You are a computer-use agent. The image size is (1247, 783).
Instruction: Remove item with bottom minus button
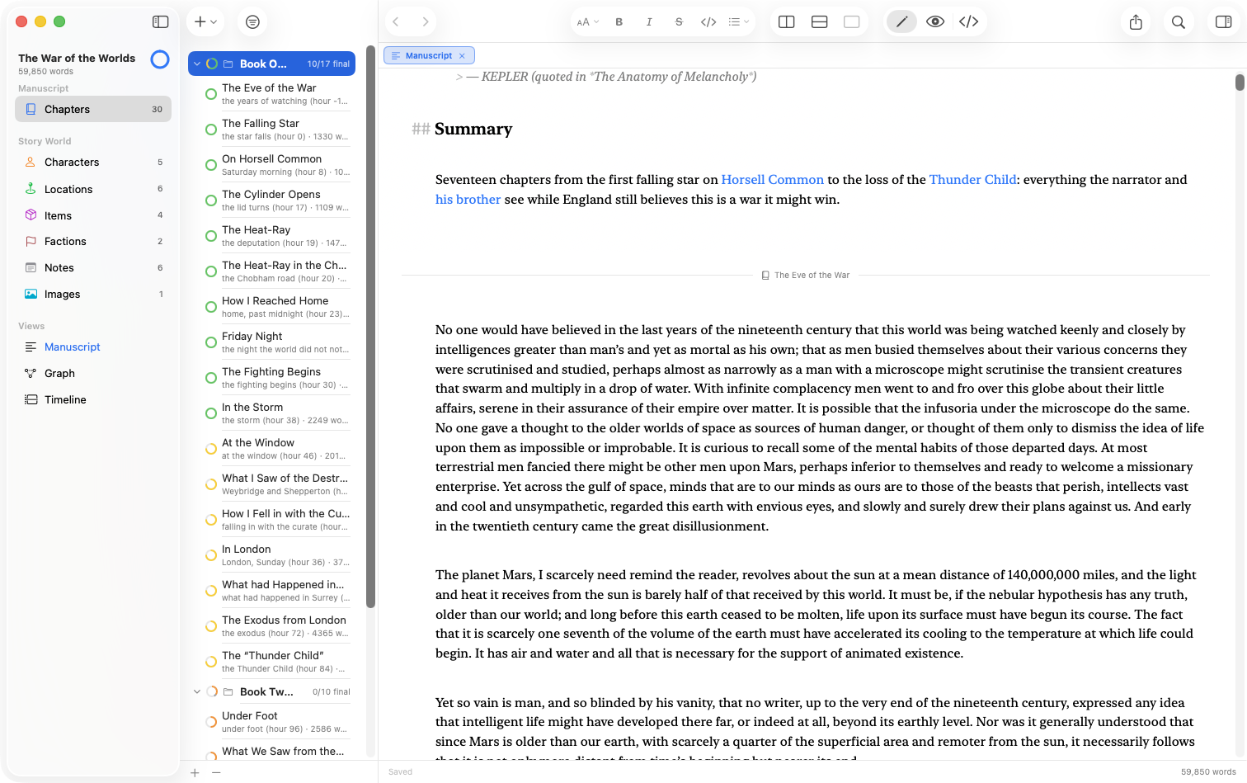[216, 772]
